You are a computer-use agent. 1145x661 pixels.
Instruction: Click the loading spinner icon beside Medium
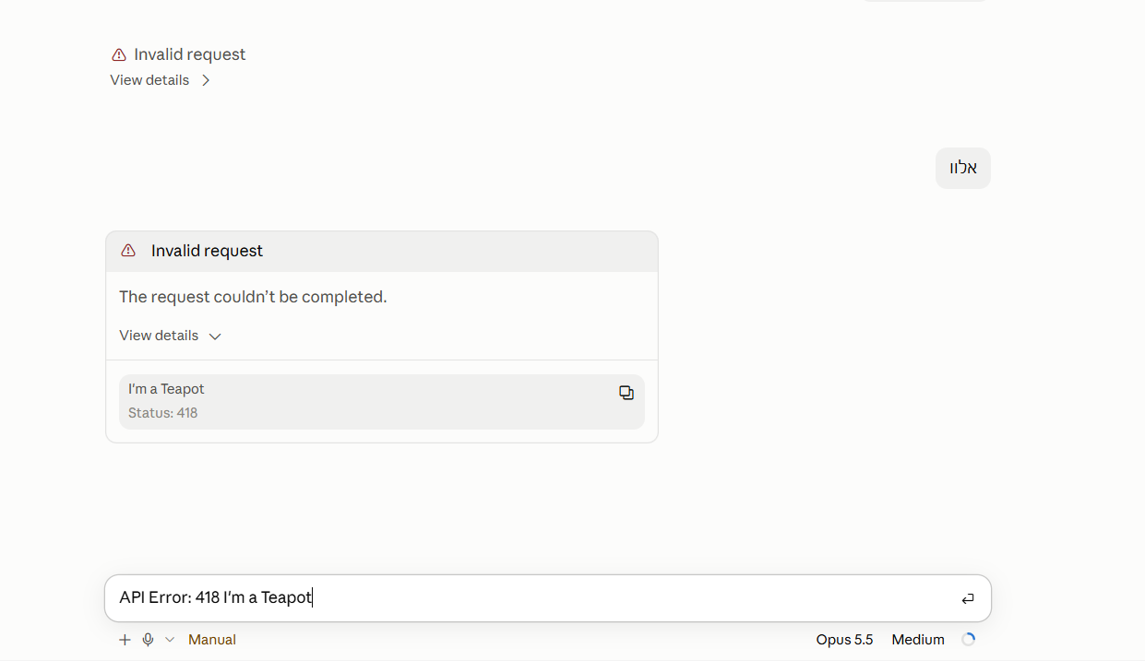(968, 640)
